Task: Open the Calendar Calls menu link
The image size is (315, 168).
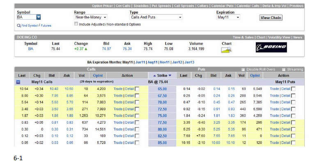Action: [248, 6]
